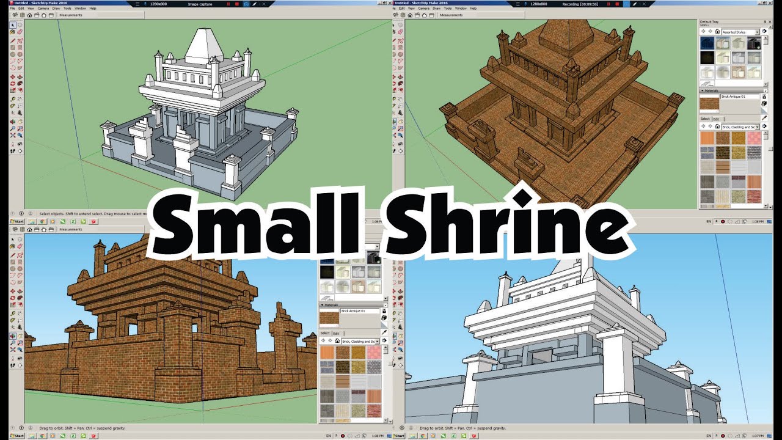Take a snapshot with camera icon in Image capture bar
Image resolution: width=782 pixels, height=440 pixels.
[x=246, y=4]
